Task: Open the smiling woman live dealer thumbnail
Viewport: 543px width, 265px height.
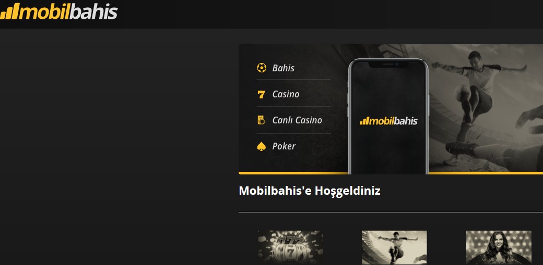Action: point(499,248)
